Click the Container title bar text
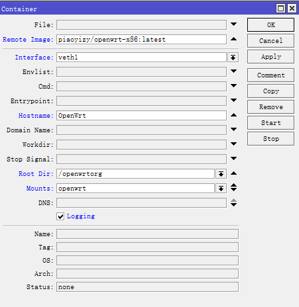This screenshot has height=307, width=299. [19, 9]
